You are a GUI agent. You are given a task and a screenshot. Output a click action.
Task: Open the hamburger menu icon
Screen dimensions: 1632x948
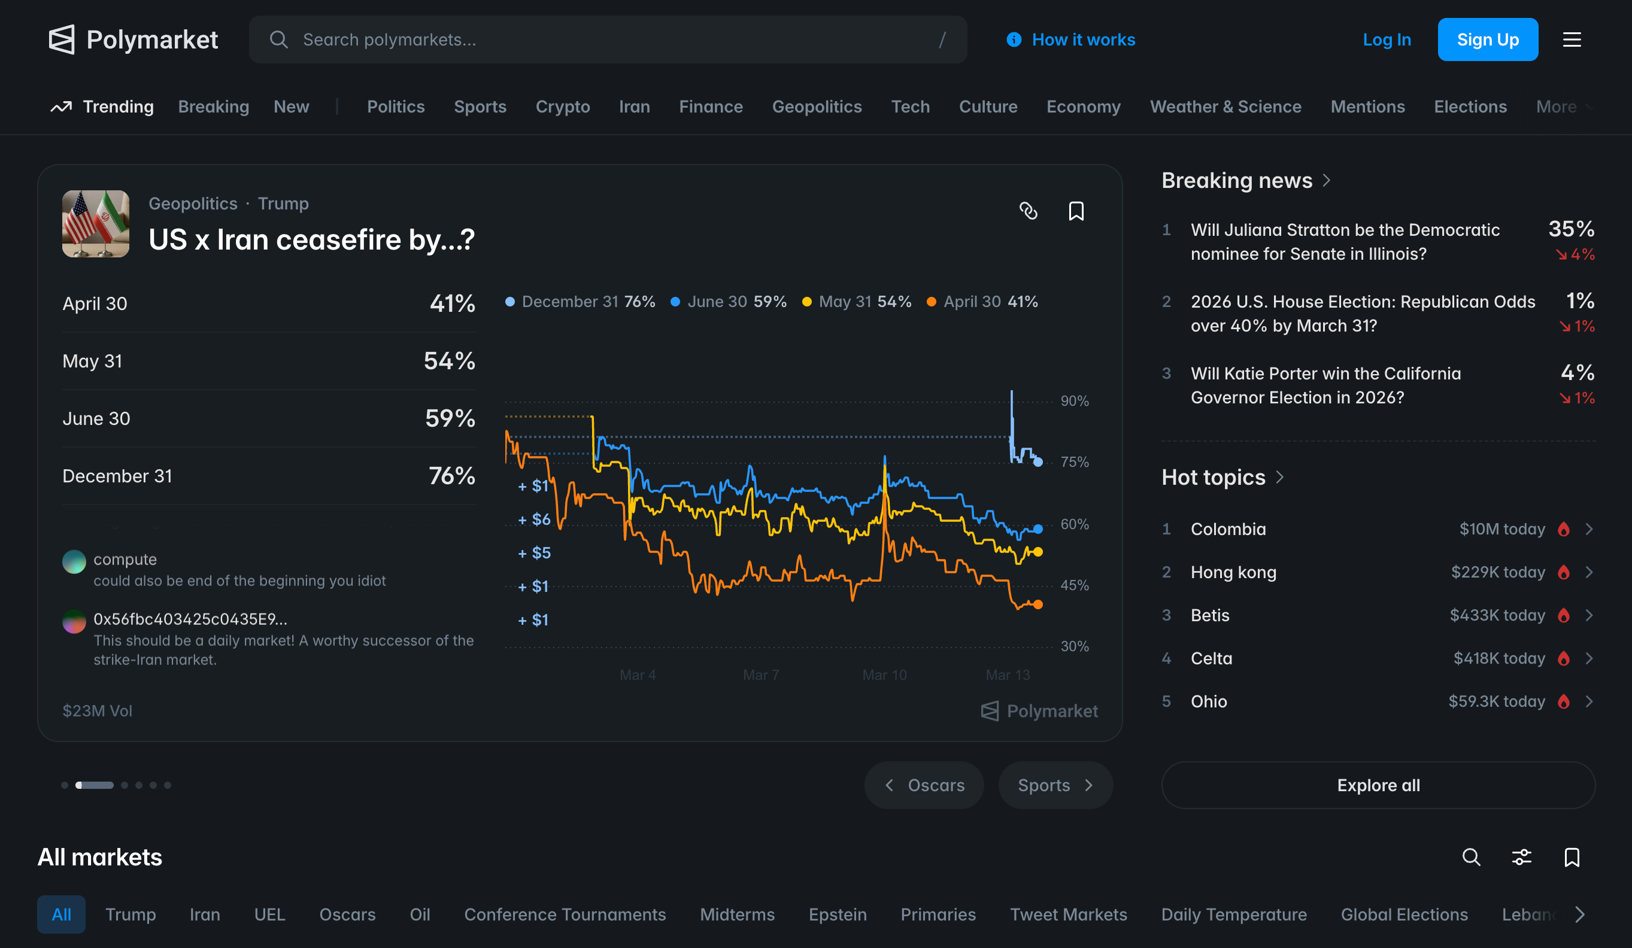point(1572,39)
